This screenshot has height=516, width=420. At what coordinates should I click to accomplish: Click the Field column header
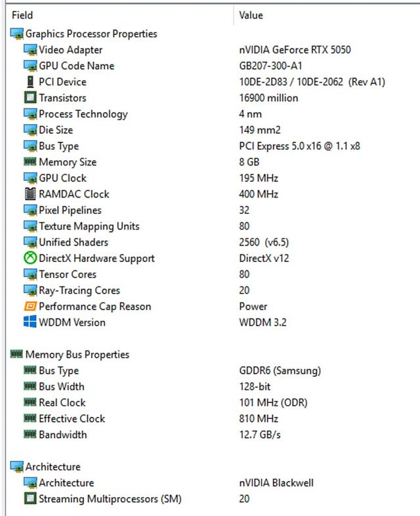coord(22,15)
